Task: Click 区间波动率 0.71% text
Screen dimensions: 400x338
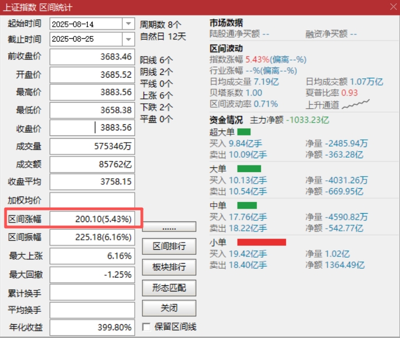Action: point(244,104)
